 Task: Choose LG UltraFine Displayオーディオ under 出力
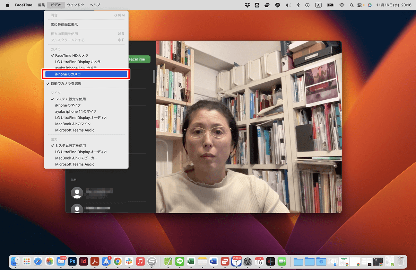coord(86,152)
